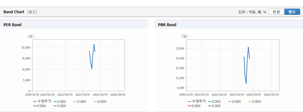
Task: Click orange 0.00X legend in PER Band
Action: [100, 102]
